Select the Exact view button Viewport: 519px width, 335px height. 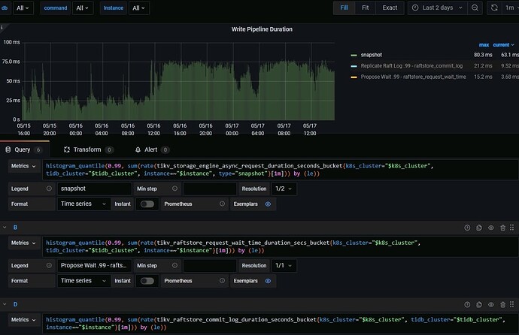point(390,8)
